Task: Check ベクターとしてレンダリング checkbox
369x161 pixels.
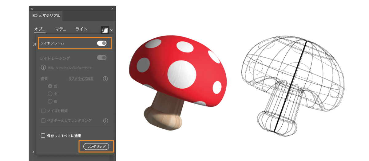Action: coord(43,121)
